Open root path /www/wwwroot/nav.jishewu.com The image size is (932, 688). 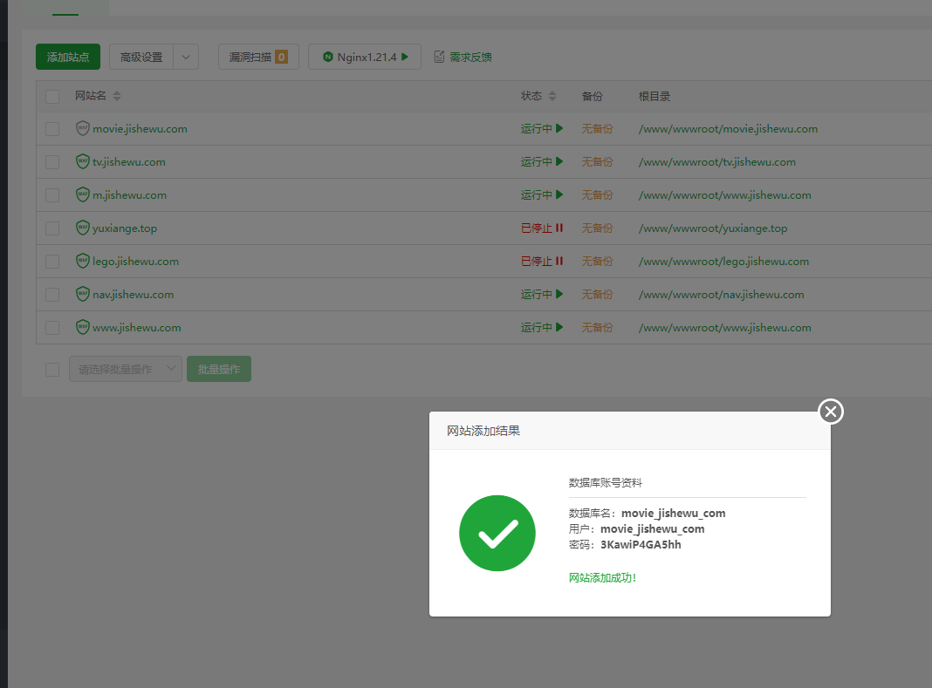(x=721, y=295)
